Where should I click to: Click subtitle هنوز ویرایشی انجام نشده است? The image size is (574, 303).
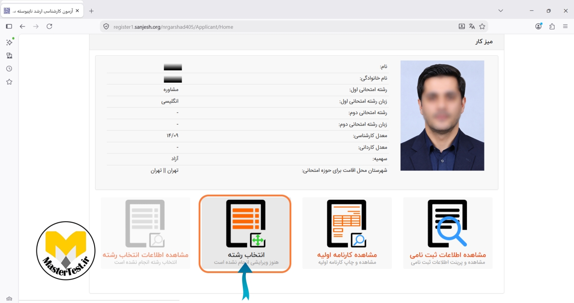(246, 262)
